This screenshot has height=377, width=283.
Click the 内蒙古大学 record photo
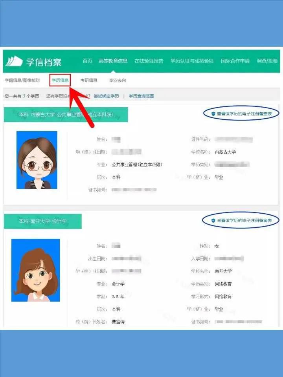point(37,160)
